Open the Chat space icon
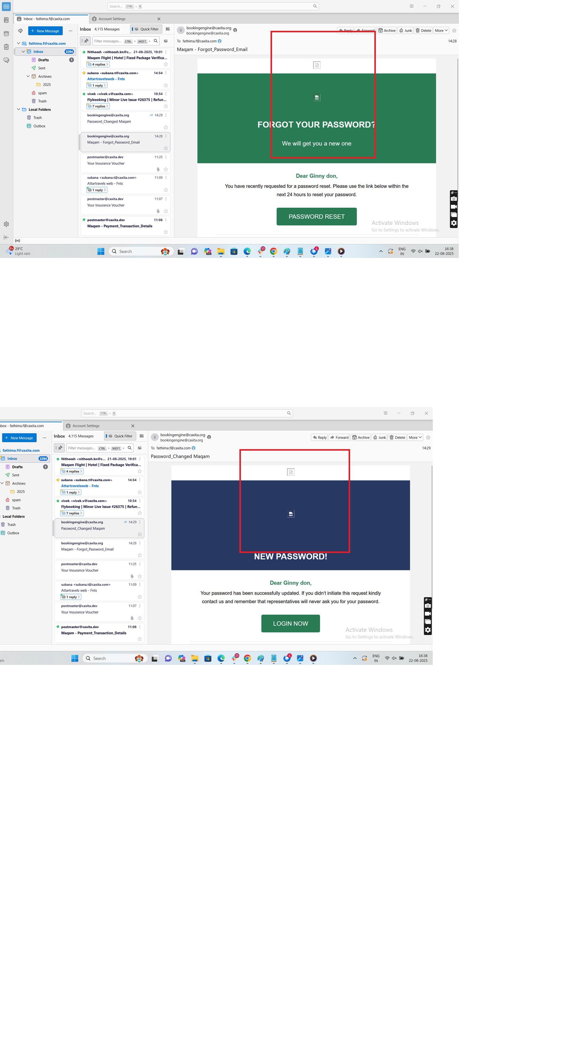565x1056 pixels. (x=6, y=60)
